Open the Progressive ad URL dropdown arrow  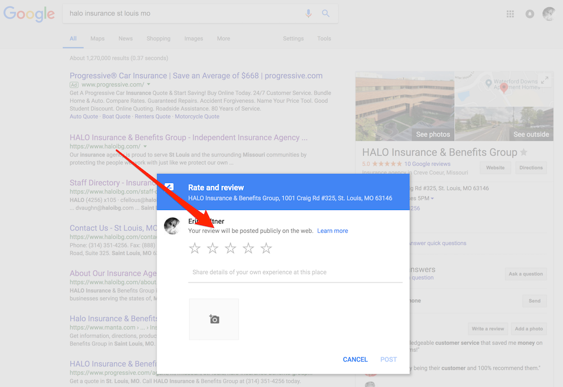click(x=149, y=84)
